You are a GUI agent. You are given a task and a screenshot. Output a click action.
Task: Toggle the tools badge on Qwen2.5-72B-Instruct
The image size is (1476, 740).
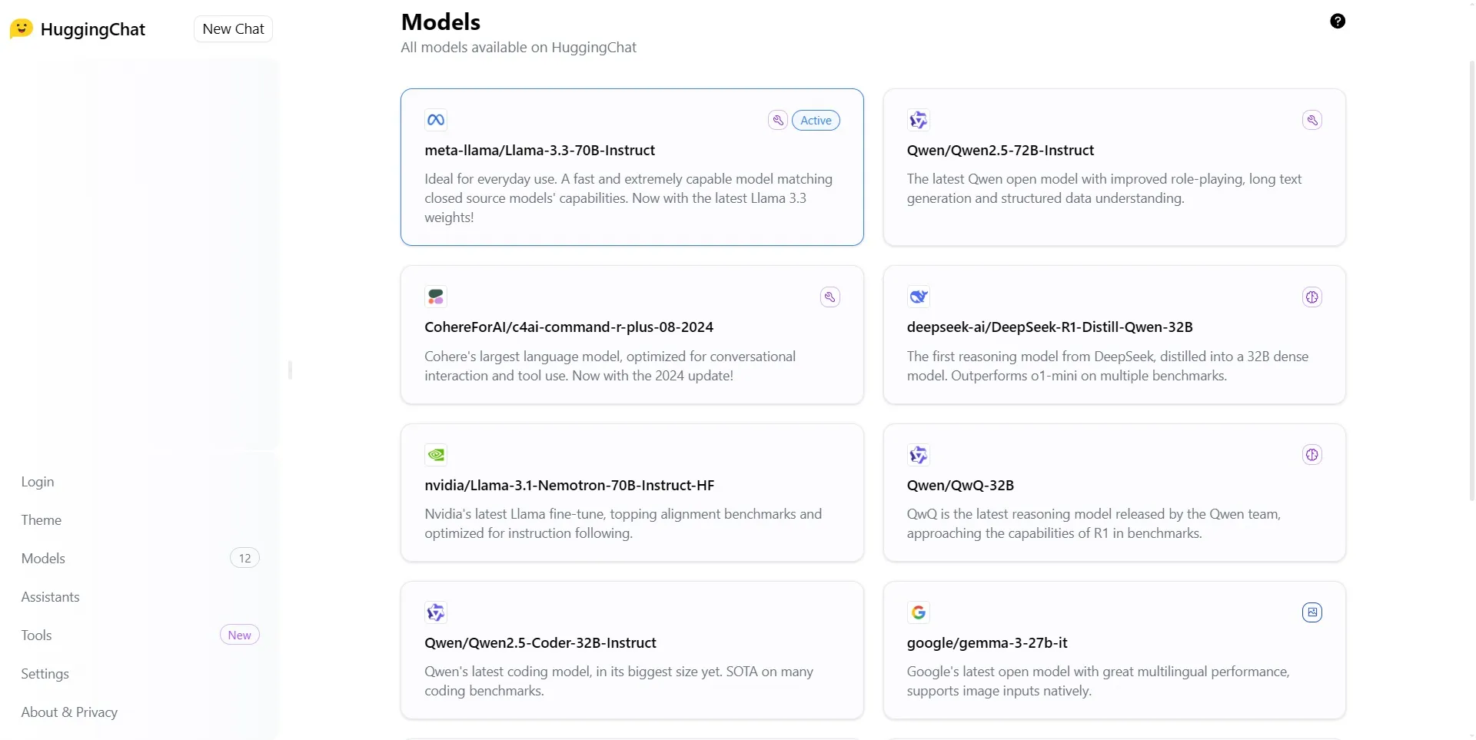point(1312,120)
